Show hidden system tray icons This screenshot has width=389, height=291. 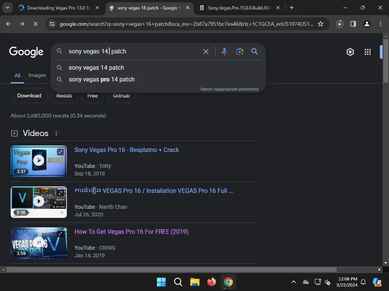(x=294, y=282)
